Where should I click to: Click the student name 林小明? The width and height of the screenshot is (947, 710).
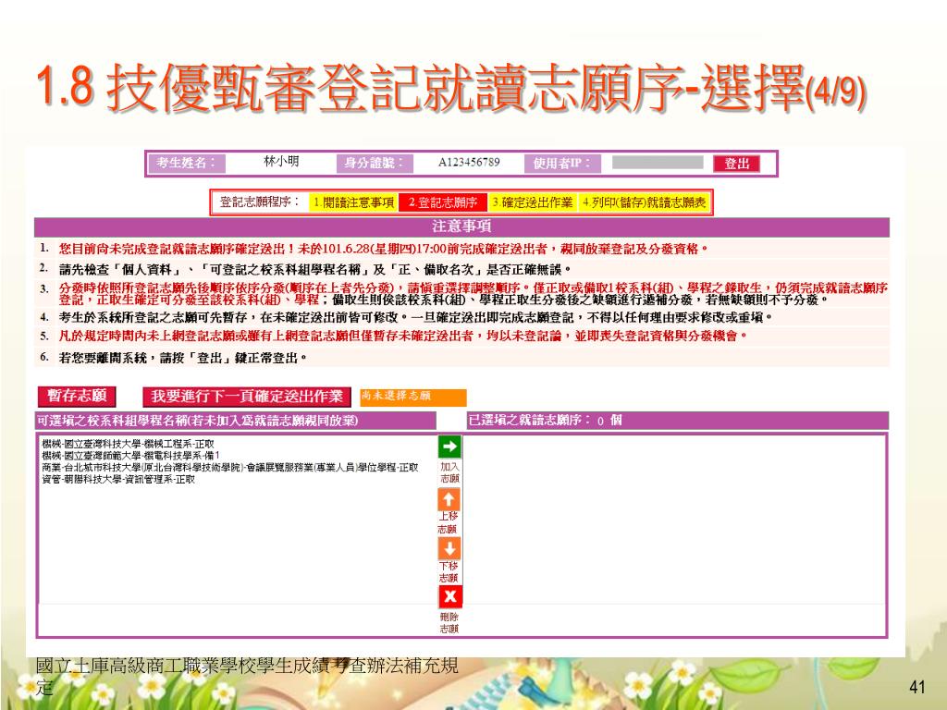(281, 162)
